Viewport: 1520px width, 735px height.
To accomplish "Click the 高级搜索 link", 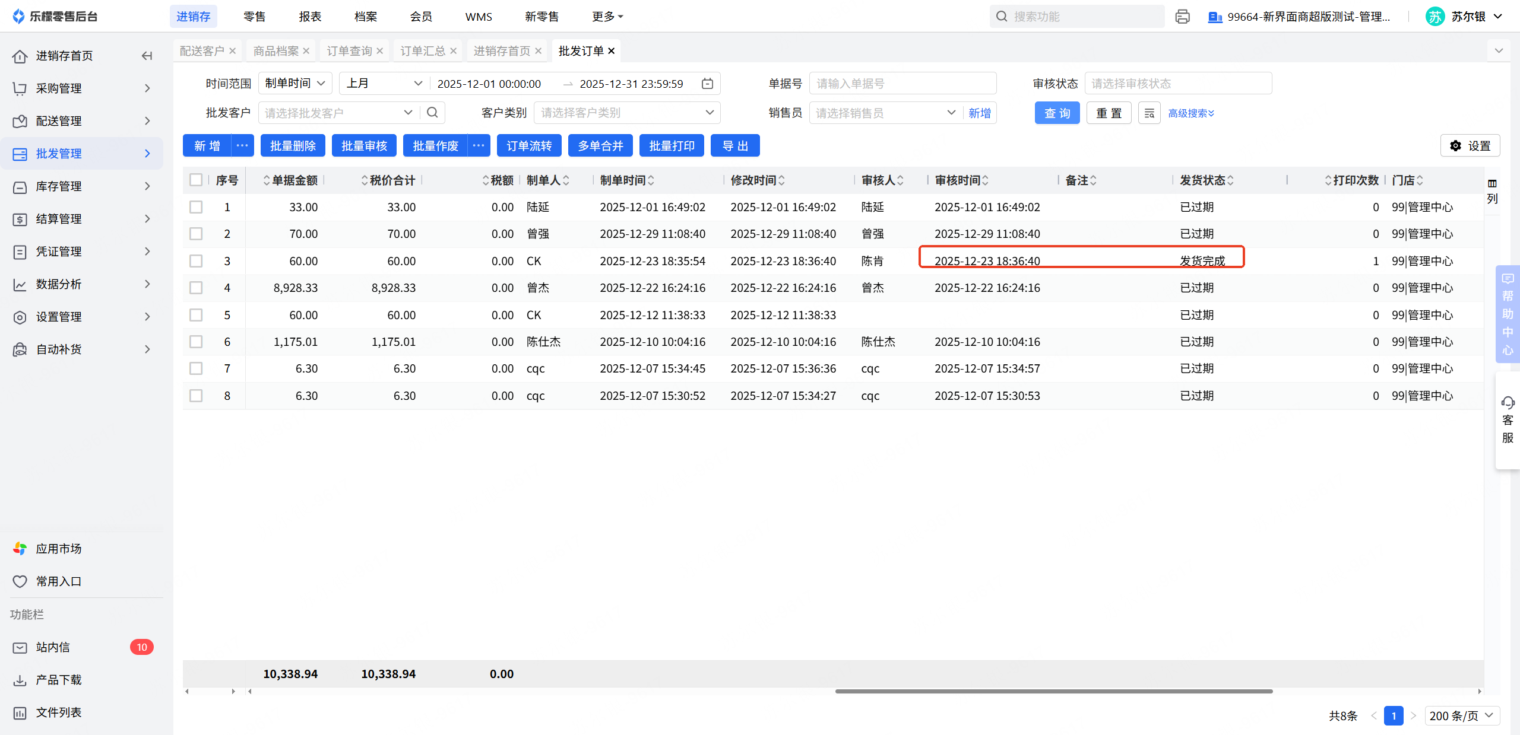I will coord(1190,113).
